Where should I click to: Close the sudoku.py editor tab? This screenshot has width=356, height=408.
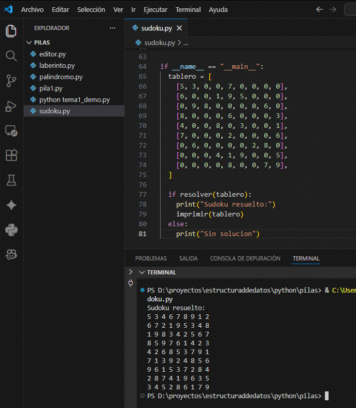(179, 28)
